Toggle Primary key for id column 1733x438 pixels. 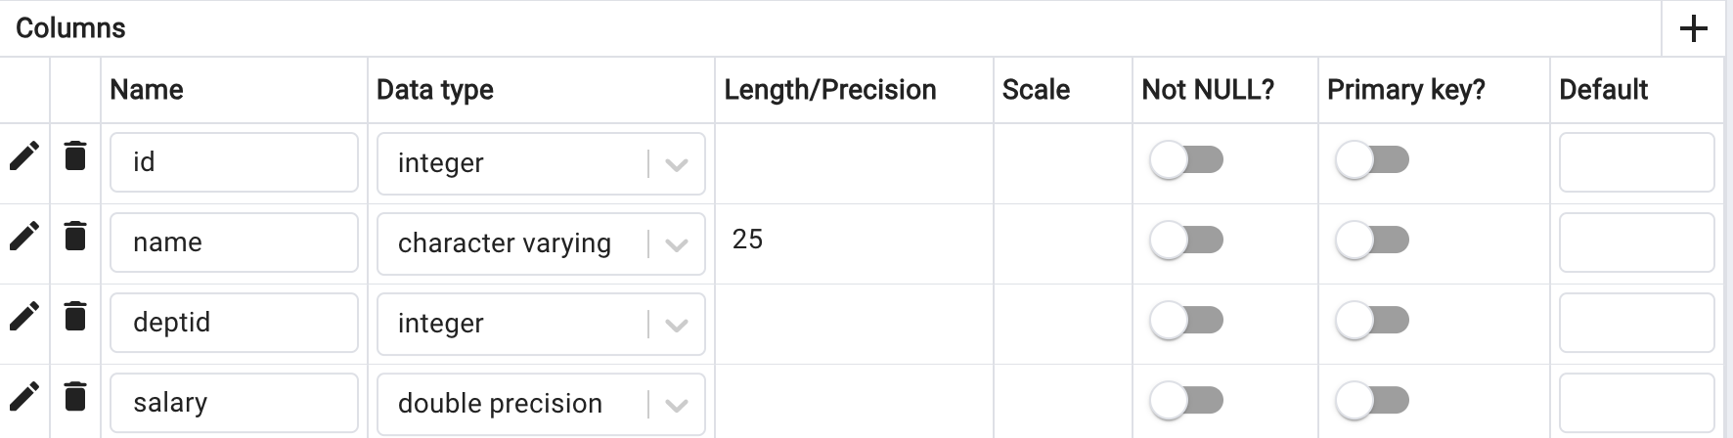pyautogui.click(x=1372, y=160)
